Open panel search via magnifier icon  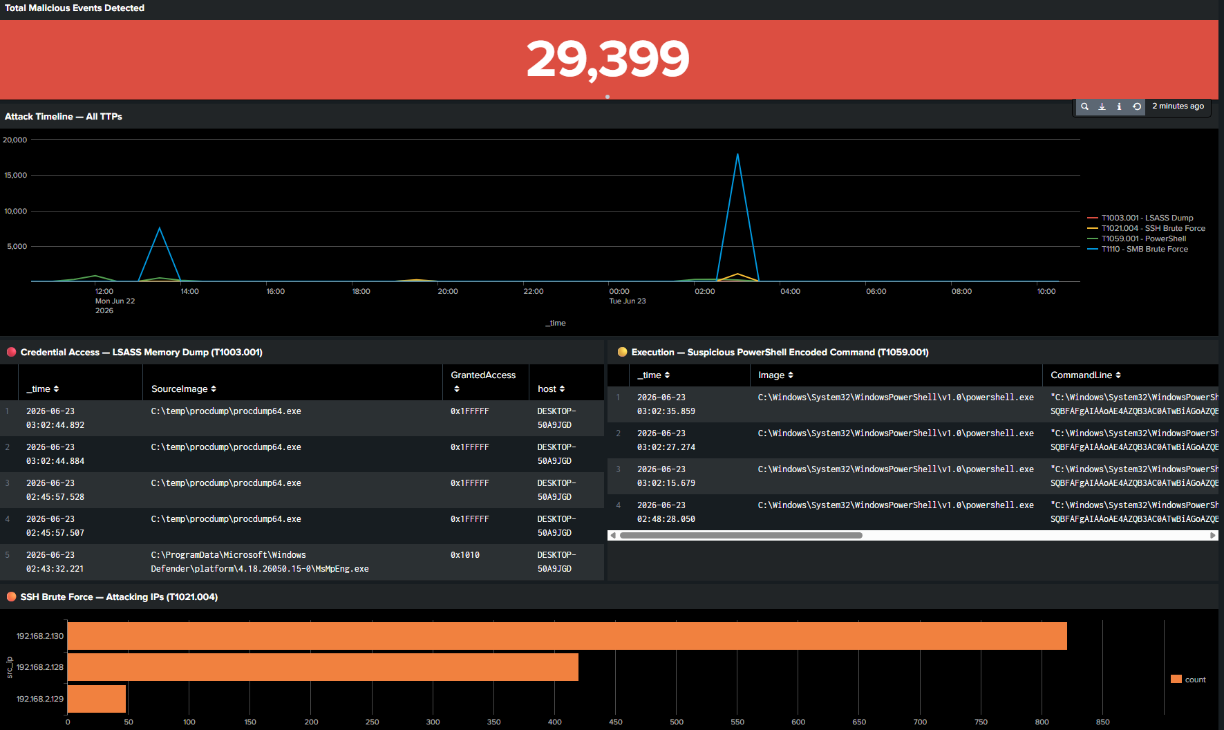(x=1084, y=106)
